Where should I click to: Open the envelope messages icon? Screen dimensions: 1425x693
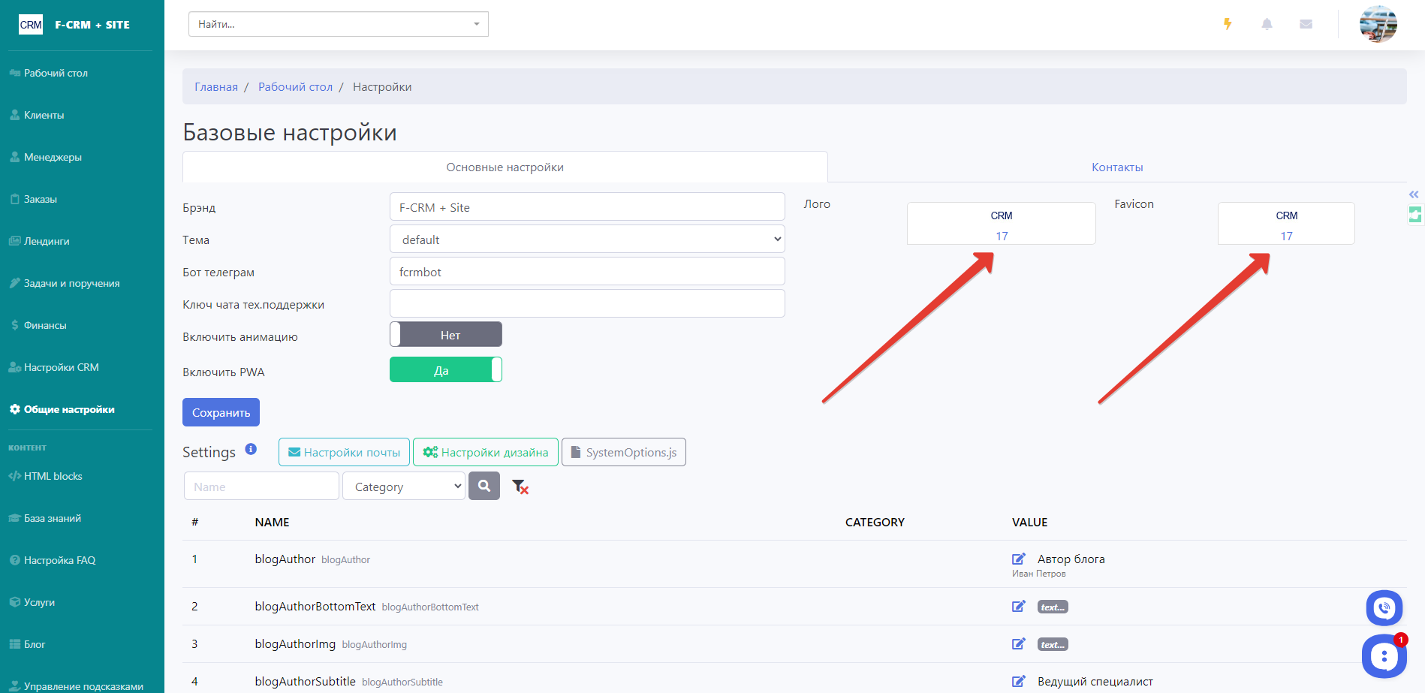tap(1306, 24)
